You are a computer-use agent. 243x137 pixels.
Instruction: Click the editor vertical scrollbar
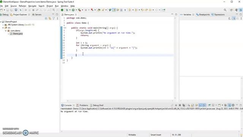pyautogui.click(x=175, y=58)
